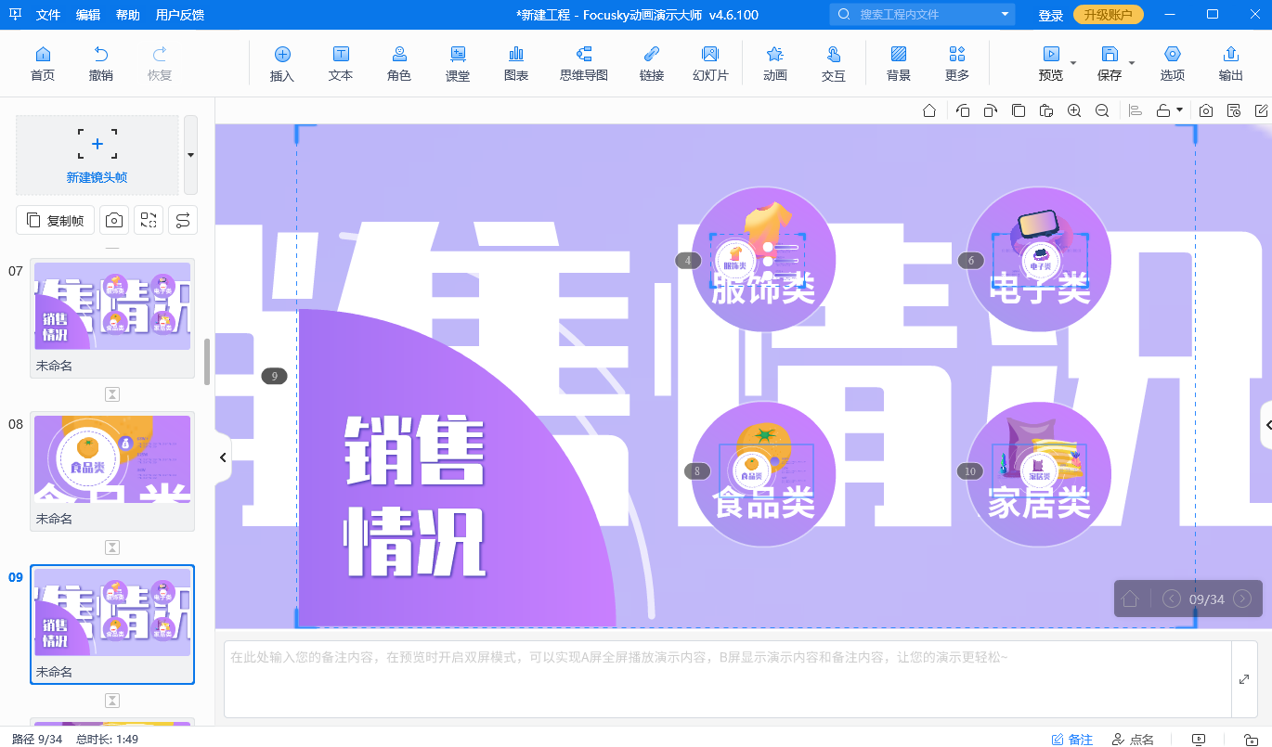Toggle the 点名 roll call option

[1134, 740]
